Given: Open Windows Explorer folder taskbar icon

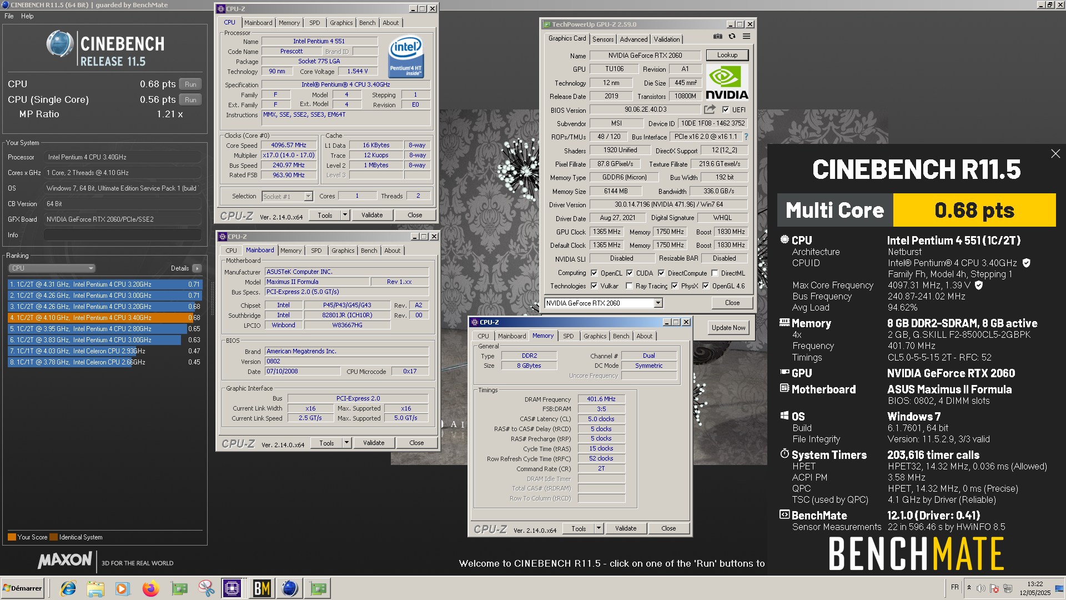Looking at the screenshot, I should pos(95,588).
